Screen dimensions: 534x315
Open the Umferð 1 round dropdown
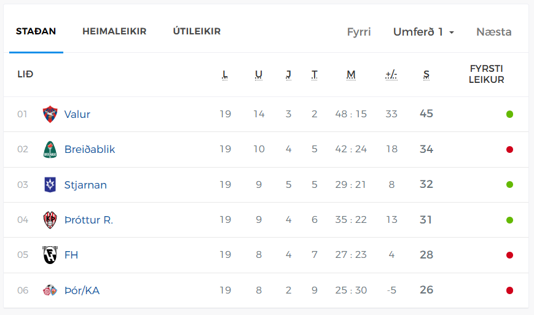[423, 32]
